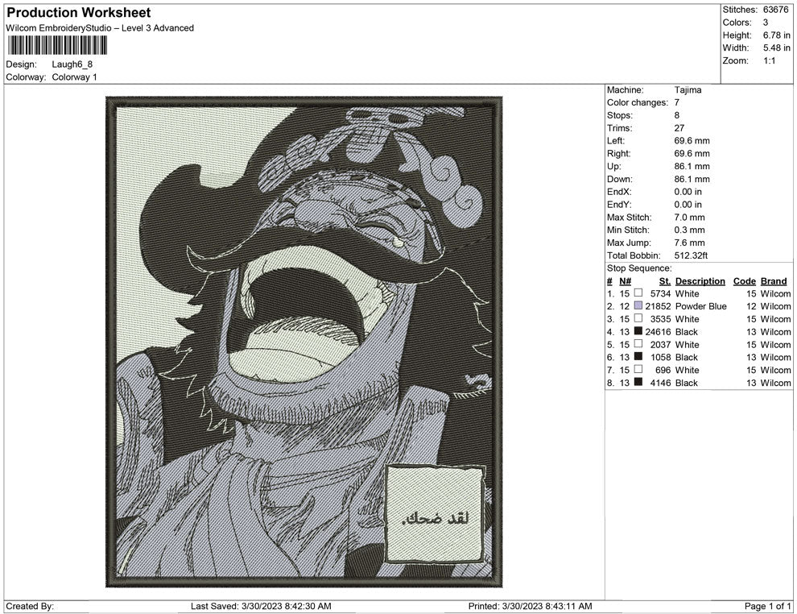The height and width of the screenshot is (614, 797).
Task: Click the Color changes value 7
Action: tap(676, 102)
